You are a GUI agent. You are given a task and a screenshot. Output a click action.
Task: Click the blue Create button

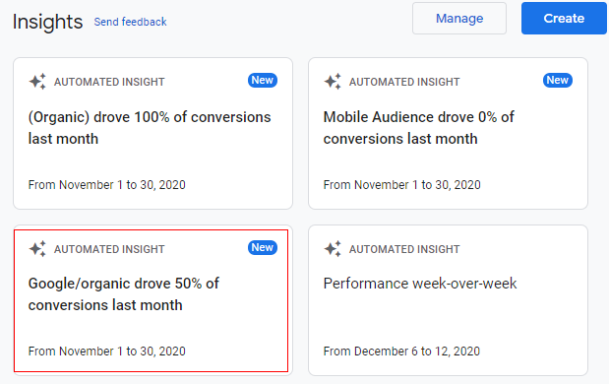click(x=564, y=19)
